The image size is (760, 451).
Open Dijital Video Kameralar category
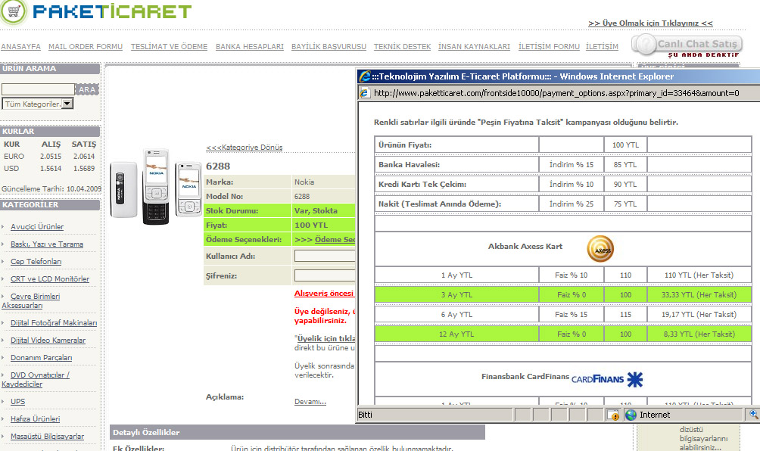[x=48, y=340]
